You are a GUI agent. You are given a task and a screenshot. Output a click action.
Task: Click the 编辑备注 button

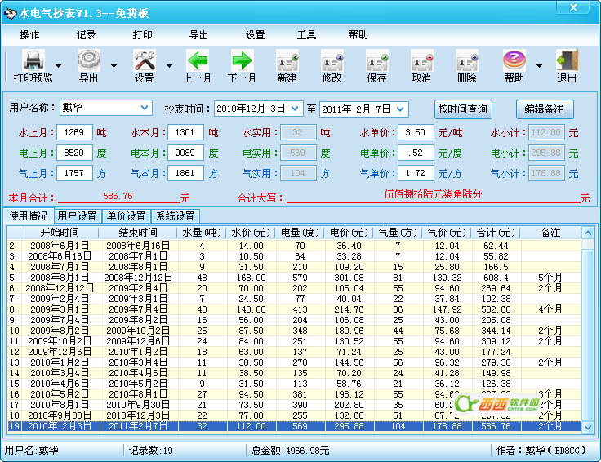pos(545,109)
